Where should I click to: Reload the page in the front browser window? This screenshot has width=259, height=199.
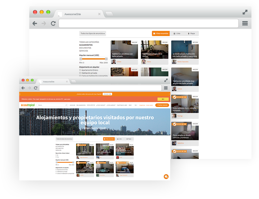[36, 88]
